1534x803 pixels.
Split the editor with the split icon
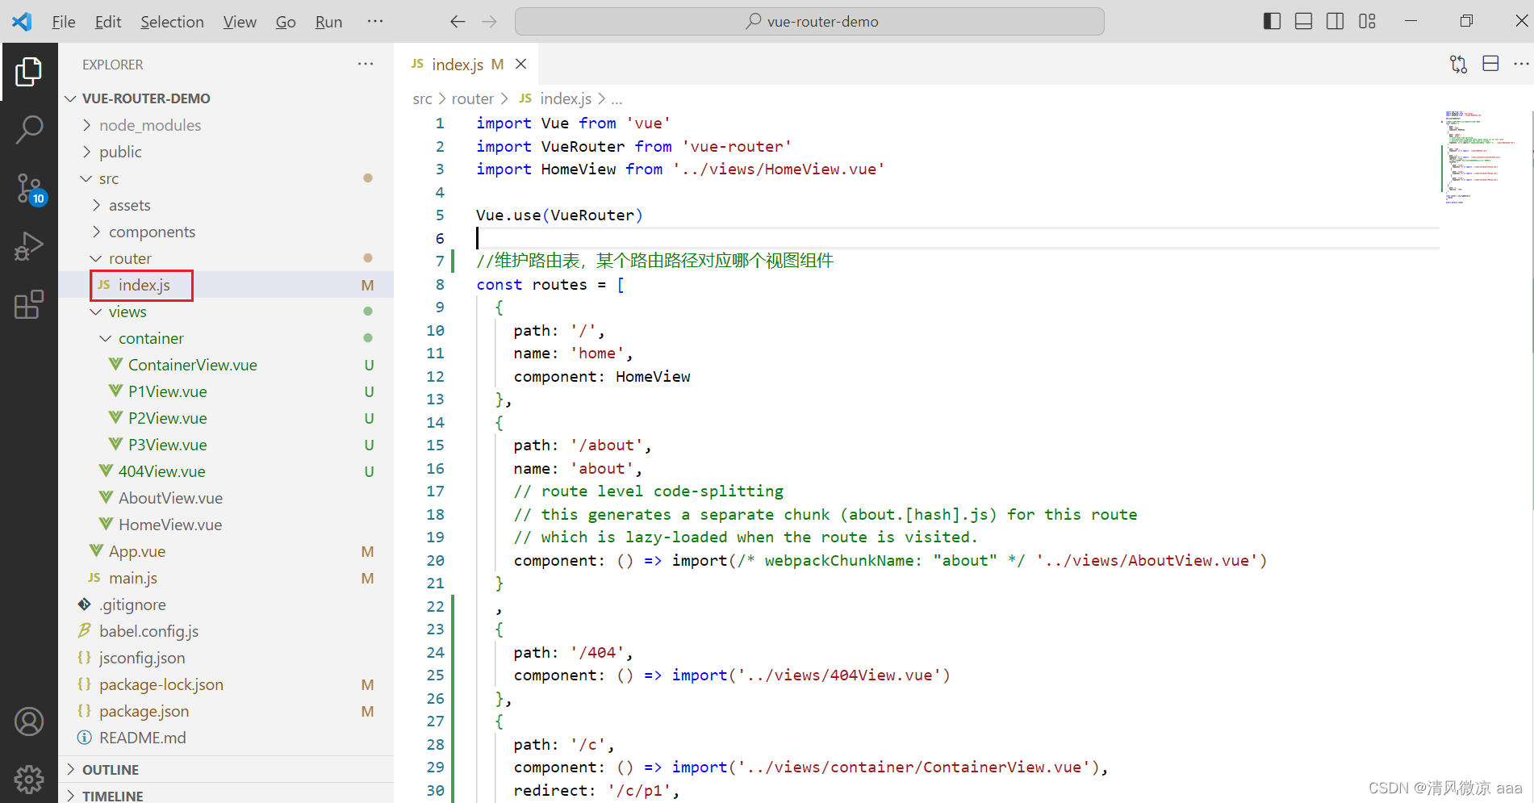pyautogui.click(x=1490, y=64)
